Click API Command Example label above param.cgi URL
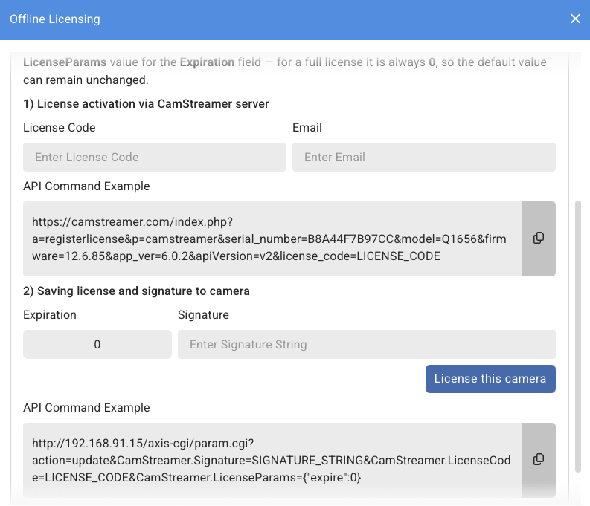The image size is (590, 506). coord(86,408)
